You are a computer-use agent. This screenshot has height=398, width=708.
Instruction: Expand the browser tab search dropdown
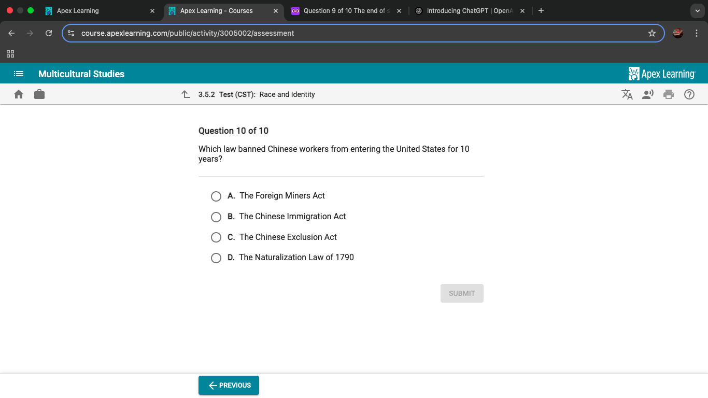coord(697,11)
